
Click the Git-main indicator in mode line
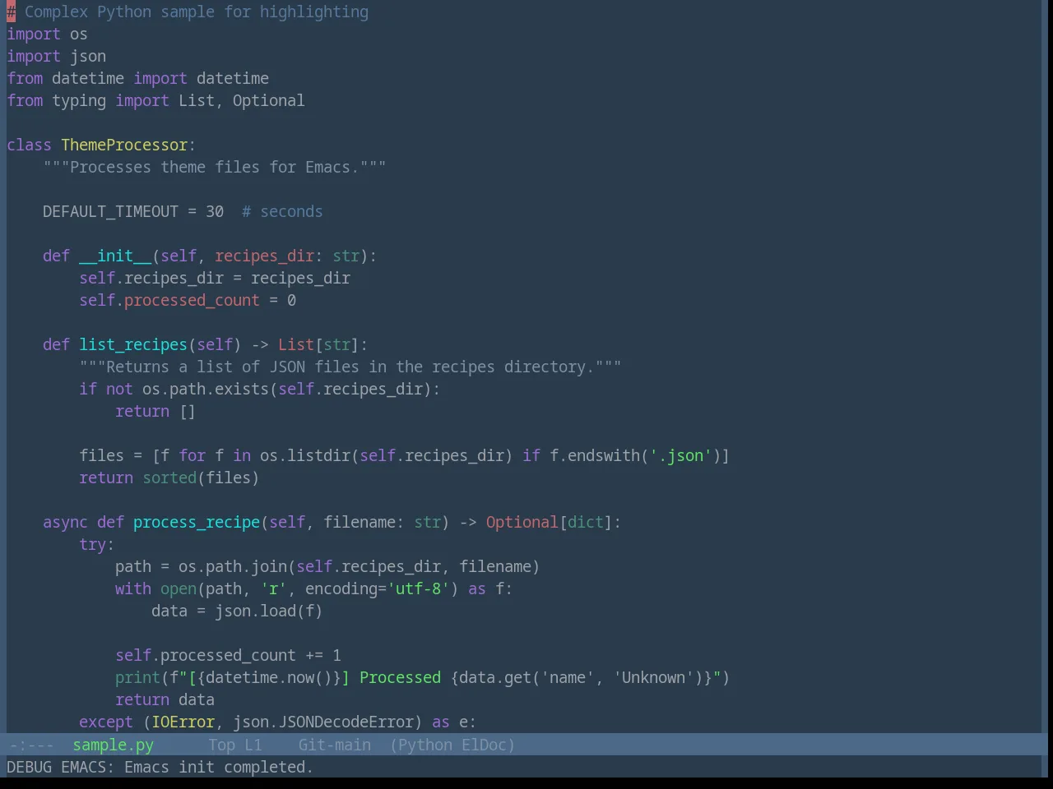point(334,745)
